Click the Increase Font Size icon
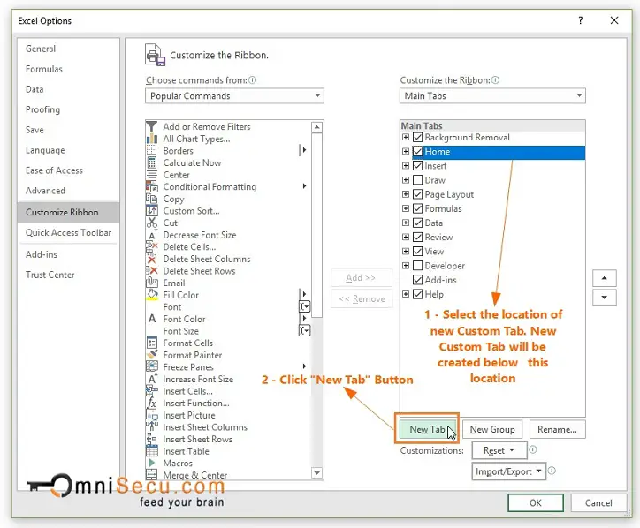The image size is (640, 528). 152,379
